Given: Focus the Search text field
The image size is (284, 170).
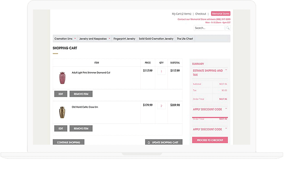Looking at the screenshot, I should (x=209, y=28).
